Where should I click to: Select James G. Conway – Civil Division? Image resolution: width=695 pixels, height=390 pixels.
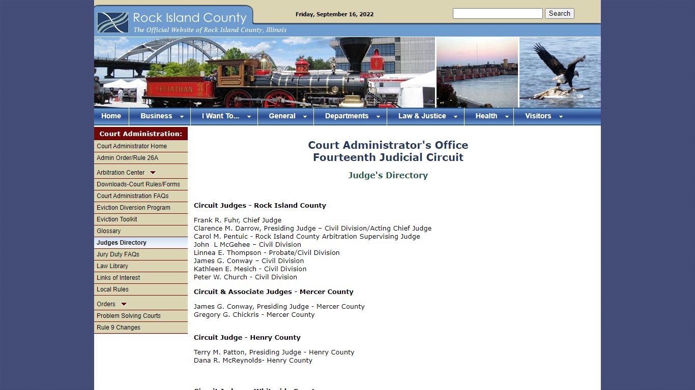coord(249,261)
